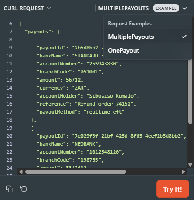Click the bankName "STANDARD line on row 10

point(70,56)
